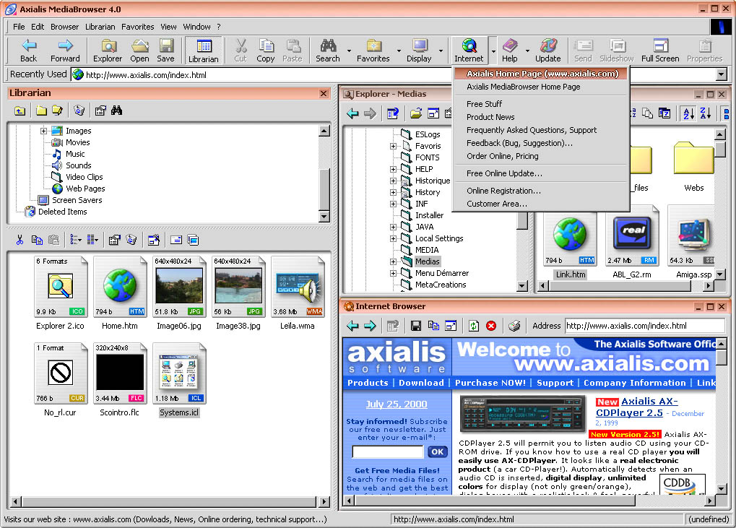This screenshot has width=736, height=528.
Task: Click the Search binoculars toolbar icon
Action: pos(328,51)
